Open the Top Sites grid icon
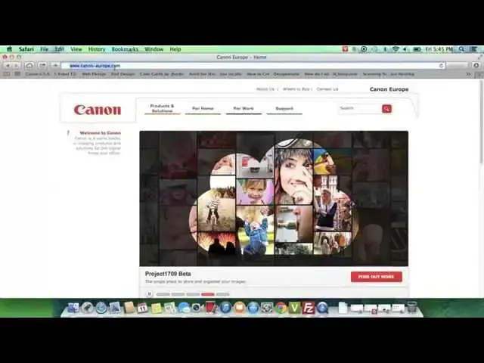Screen dimensions: 484x363 (17, 74)
